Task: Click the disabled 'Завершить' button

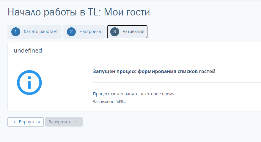Action: [64, 122]
